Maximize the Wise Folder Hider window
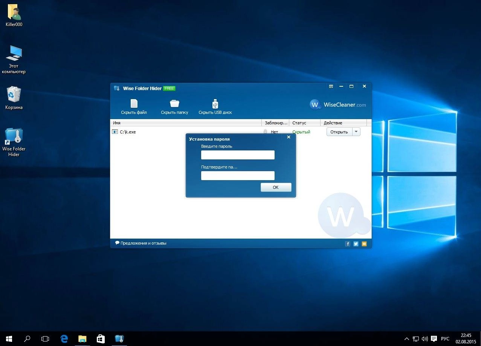Screen dimensions: 481x346 pyautogui.click(x=351, y=86)
